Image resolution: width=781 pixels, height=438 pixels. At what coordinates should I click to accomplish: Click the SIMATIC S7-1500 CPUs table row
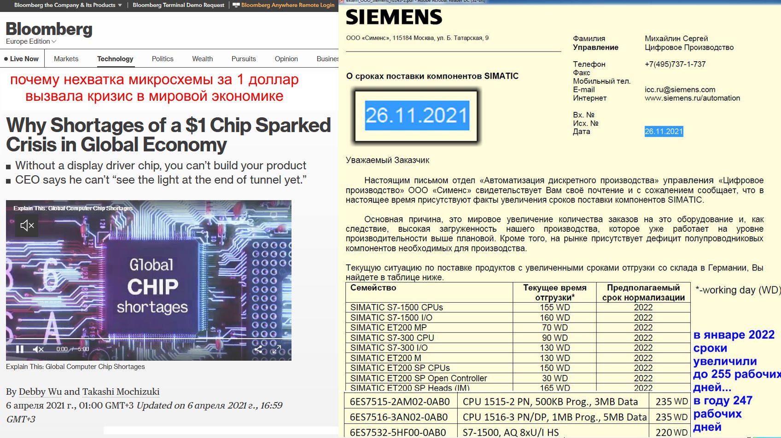(x=518, y=307)
